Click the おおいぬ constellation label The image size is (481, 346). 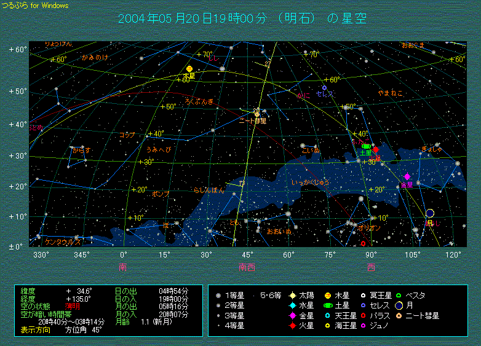pyautogui.click(x=279, y=232)
